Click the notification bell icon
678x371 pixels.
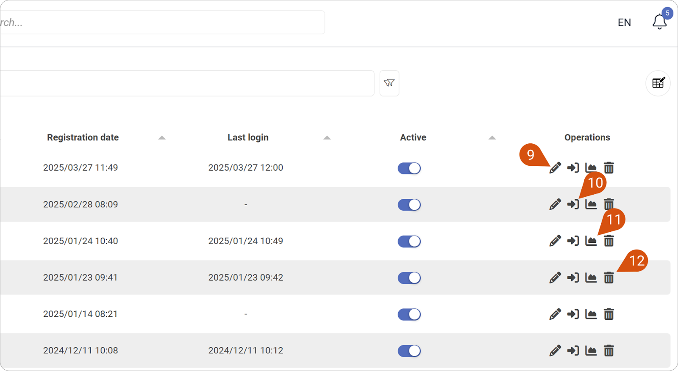[659, 22]
